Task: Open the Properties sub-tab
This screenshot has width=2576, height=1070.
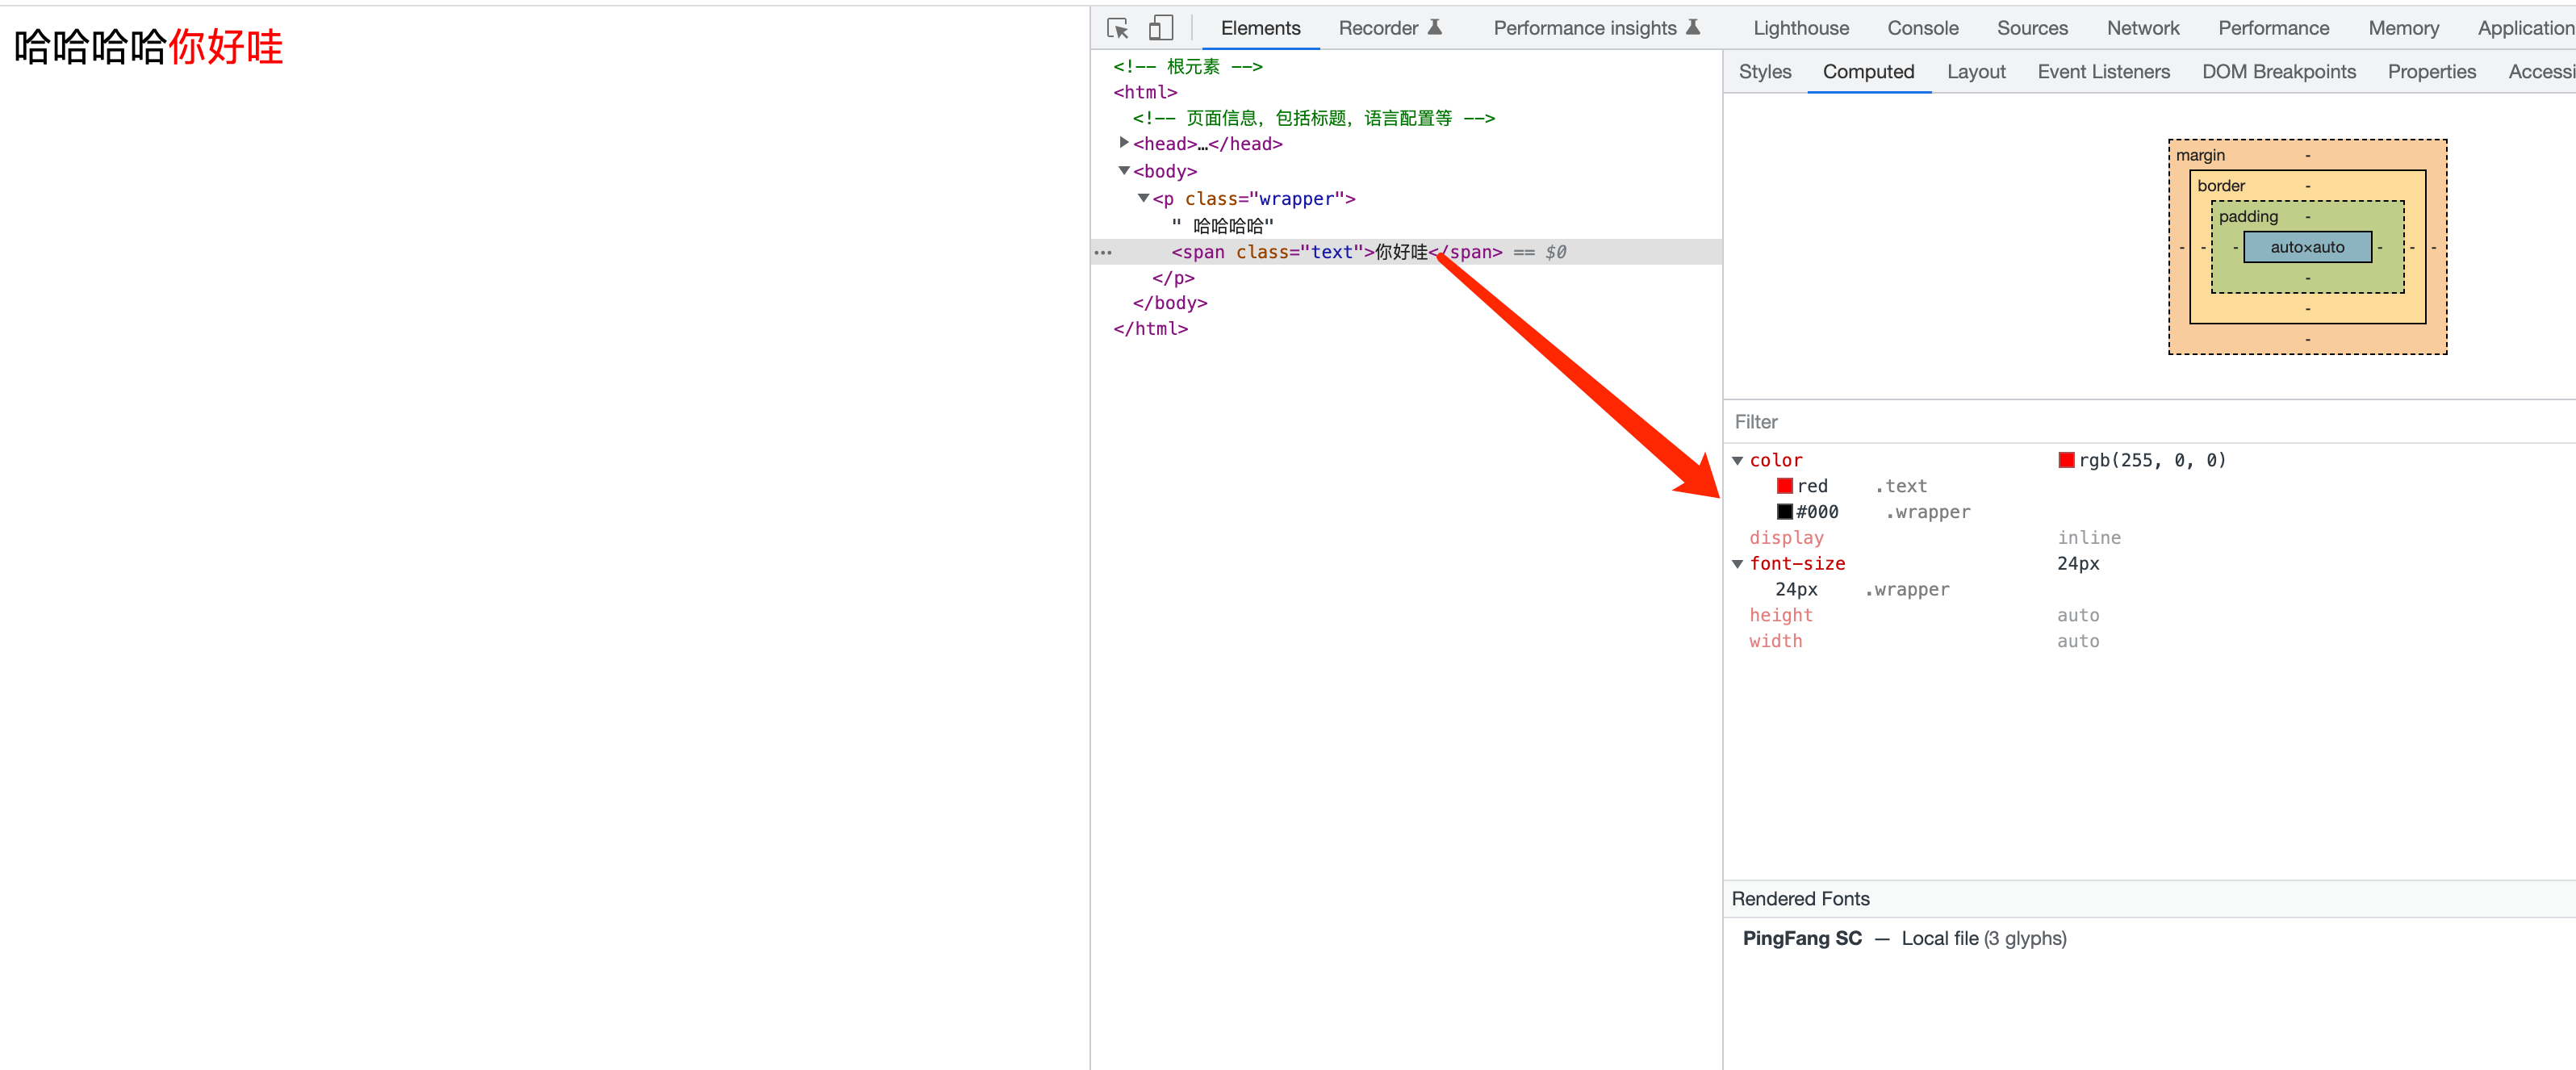Action: pos(2431,72)
